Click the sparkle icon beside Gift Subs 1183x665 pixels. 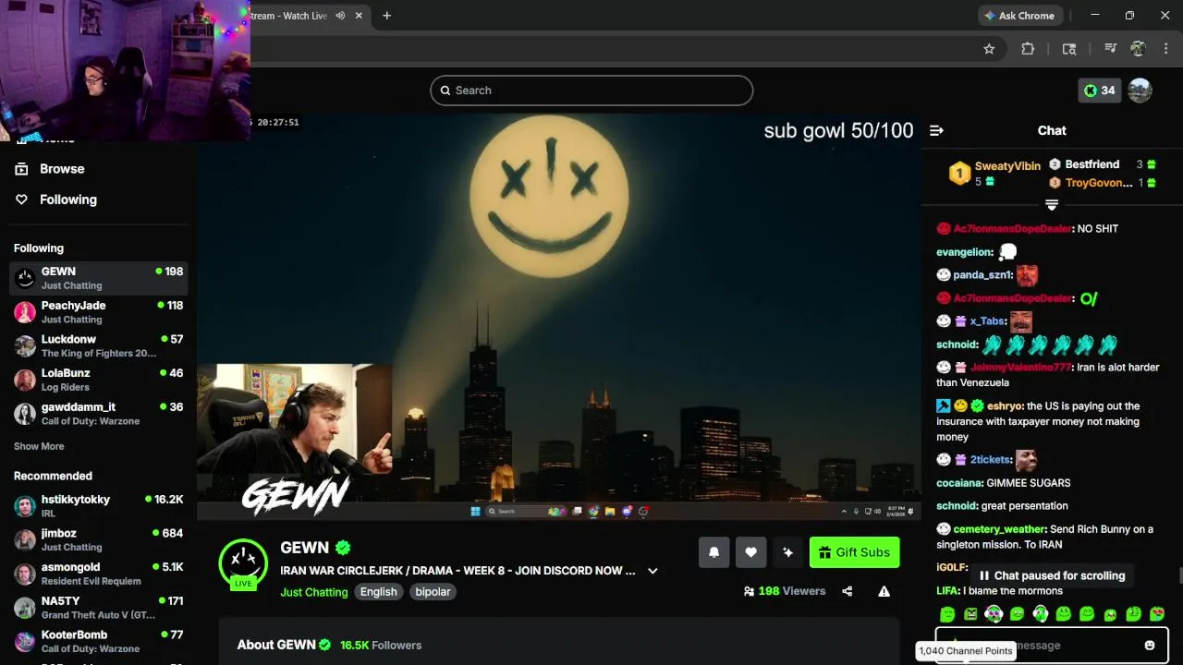tap(787, 552)
